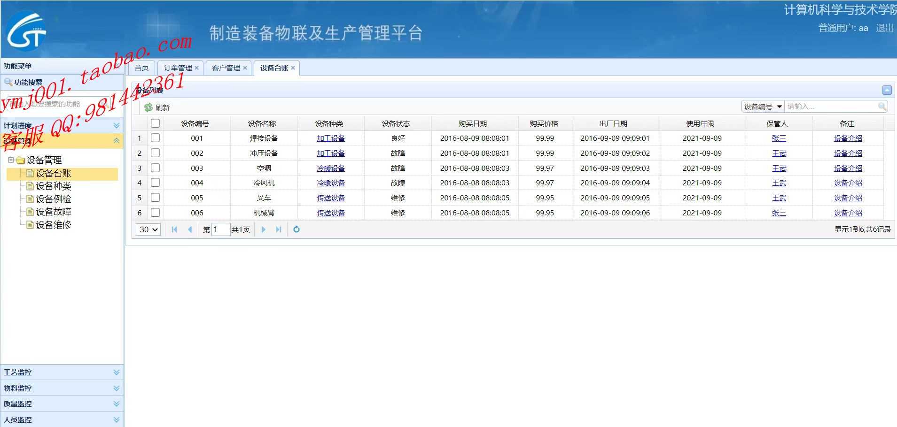The height and width of the screenshot is (427, 897).
Task: Open 设备种类 in the tree
Action: pos(54,186)
